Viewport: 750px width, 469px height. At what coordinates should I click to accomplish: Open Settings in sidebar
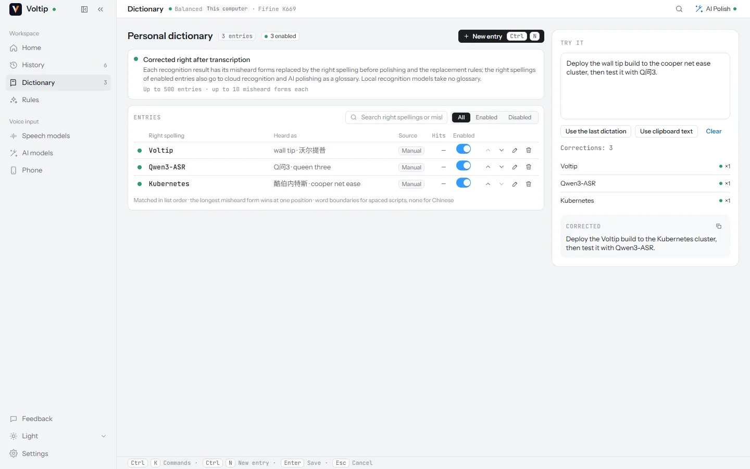58,454
